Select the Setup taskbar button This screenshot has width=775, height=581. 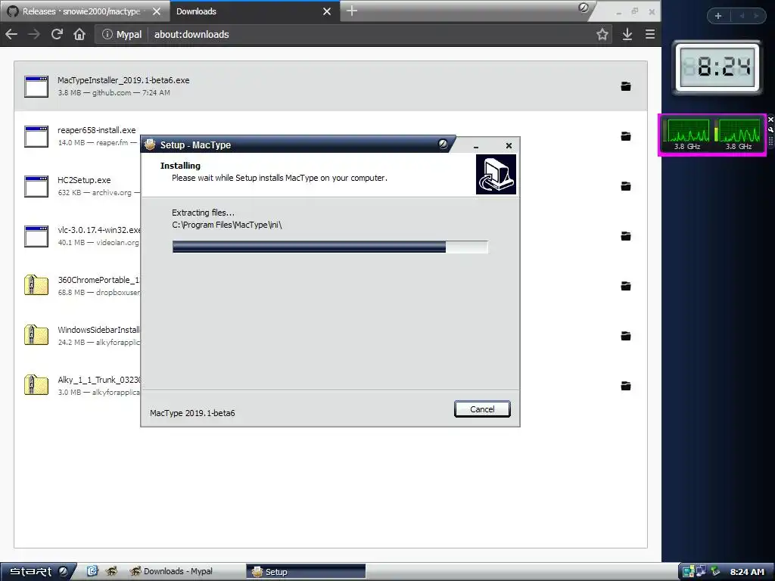307,572
